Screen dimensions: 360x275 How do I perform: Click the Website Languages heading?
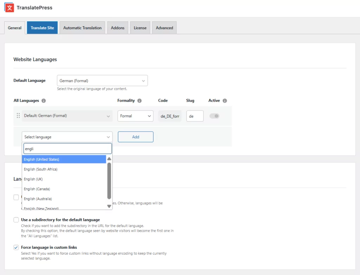[x=35, y=59]
